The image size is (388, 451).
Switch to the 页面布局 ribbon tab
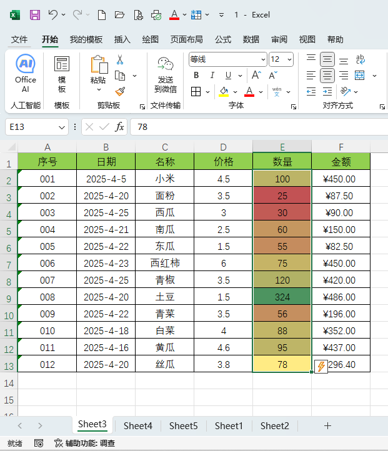186,39
